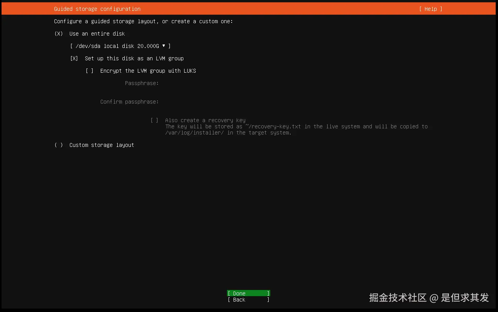
Task: Click the Custom storage layout radio circle
Action: click(59, 145)
